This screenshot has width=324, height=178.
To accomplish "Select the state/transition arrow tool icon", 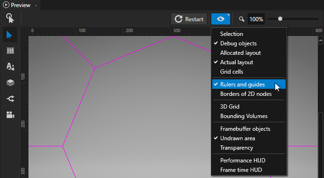I will click(x=10, y=99).
